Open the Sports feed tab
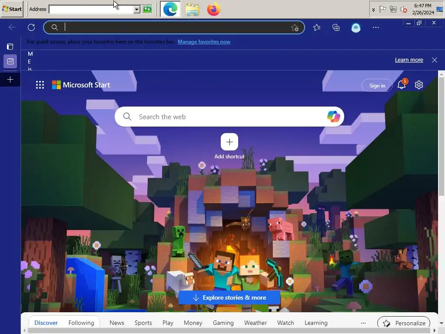Screen dimensions: 445x334 tap(143, 323)
